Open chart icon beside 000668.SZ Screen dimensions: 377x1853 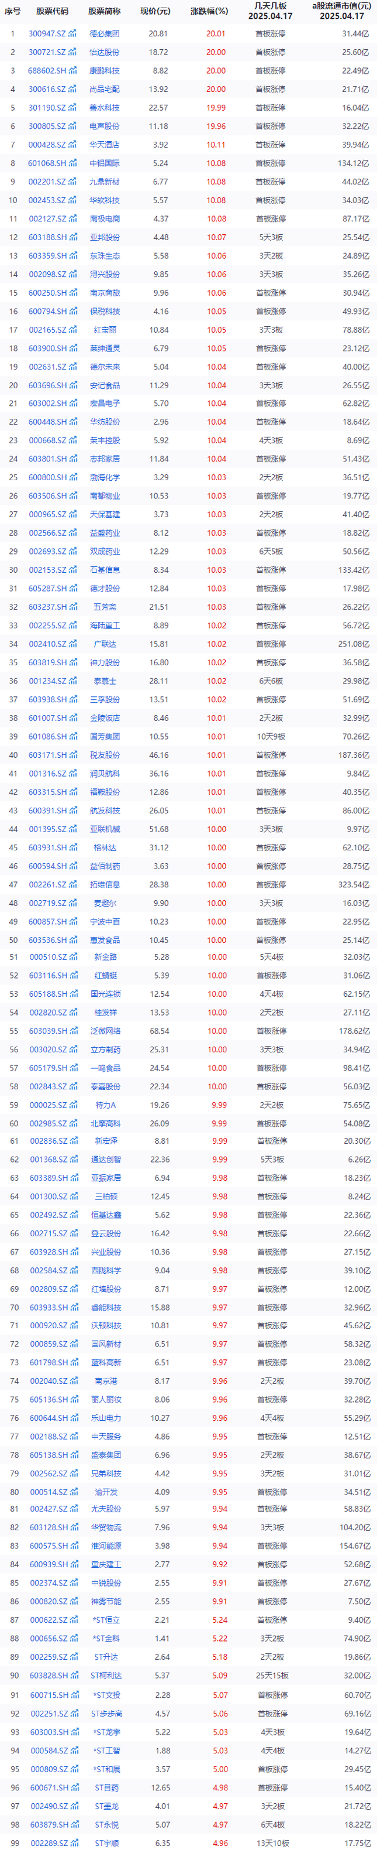[x=72, y=440]
